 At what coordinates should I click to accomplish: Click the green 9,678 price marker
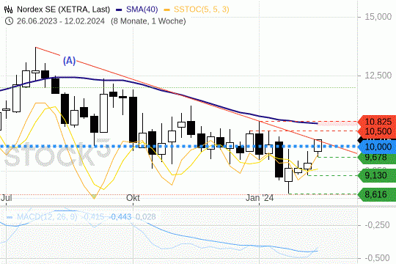[x=376, y=158]
